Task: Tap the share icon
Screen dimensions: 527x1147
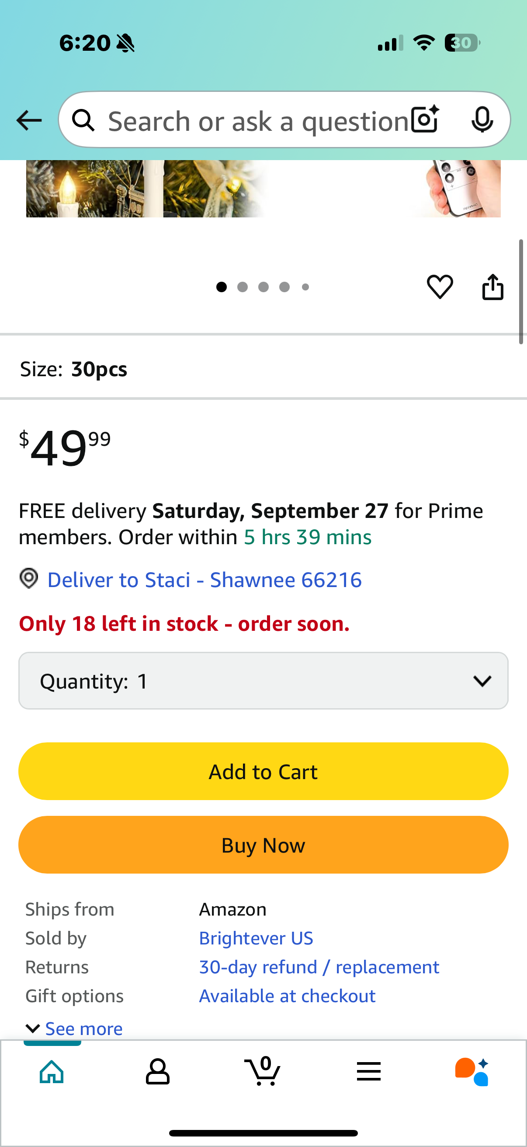Action: click(492, 287)
